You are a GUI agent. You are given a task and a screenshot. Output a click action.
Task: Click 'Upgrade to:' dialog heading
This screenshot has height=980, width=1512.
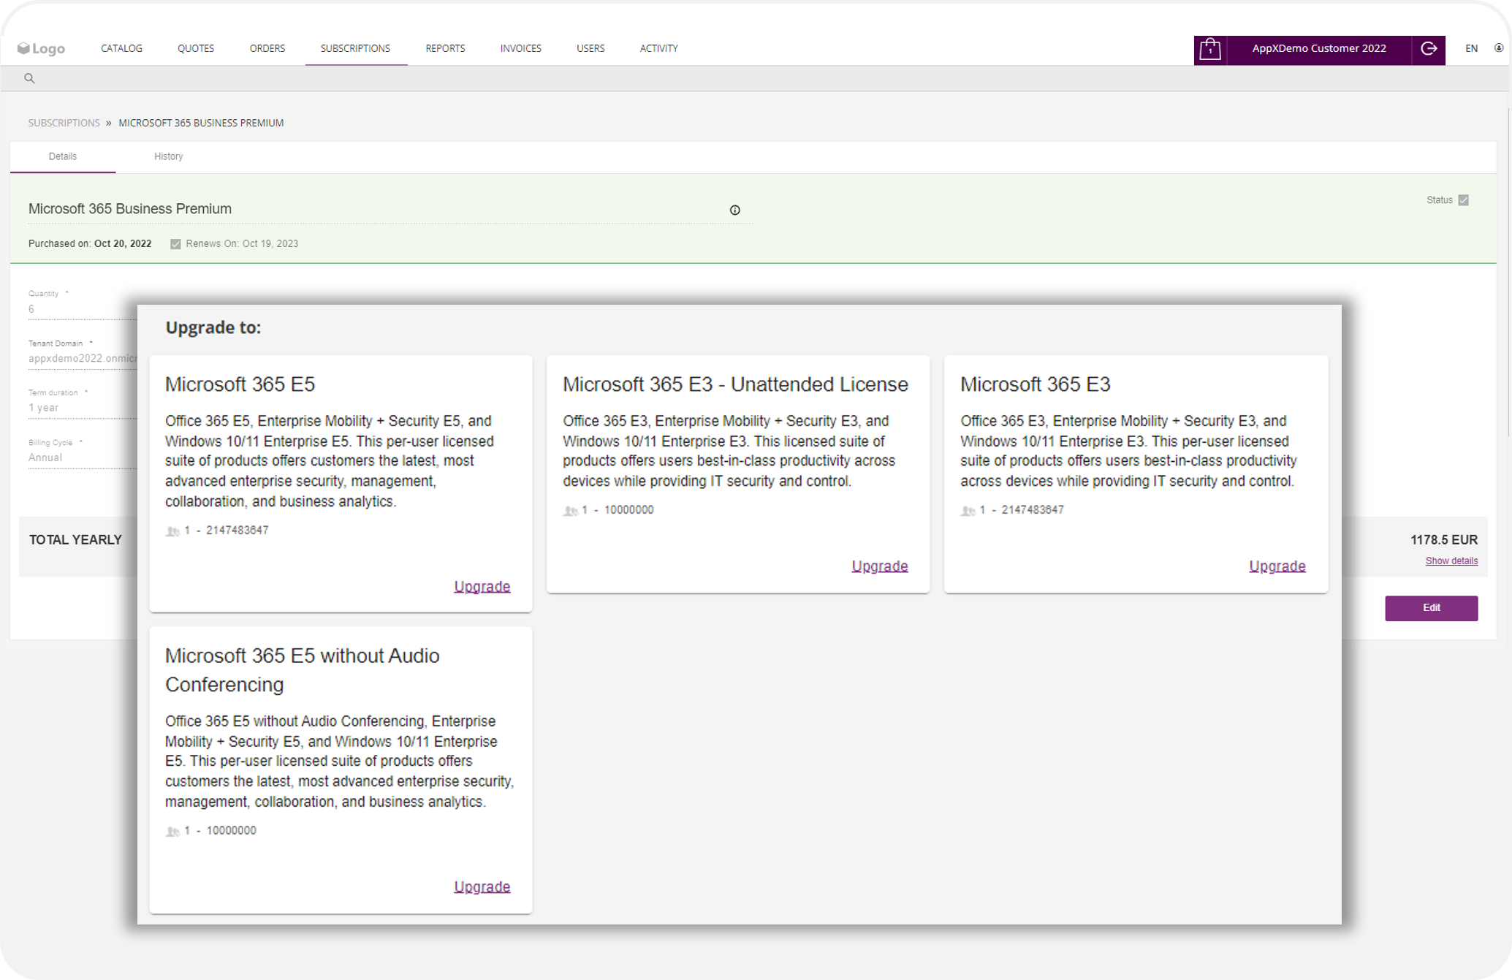pyautogui.click(x=213, y=327)
